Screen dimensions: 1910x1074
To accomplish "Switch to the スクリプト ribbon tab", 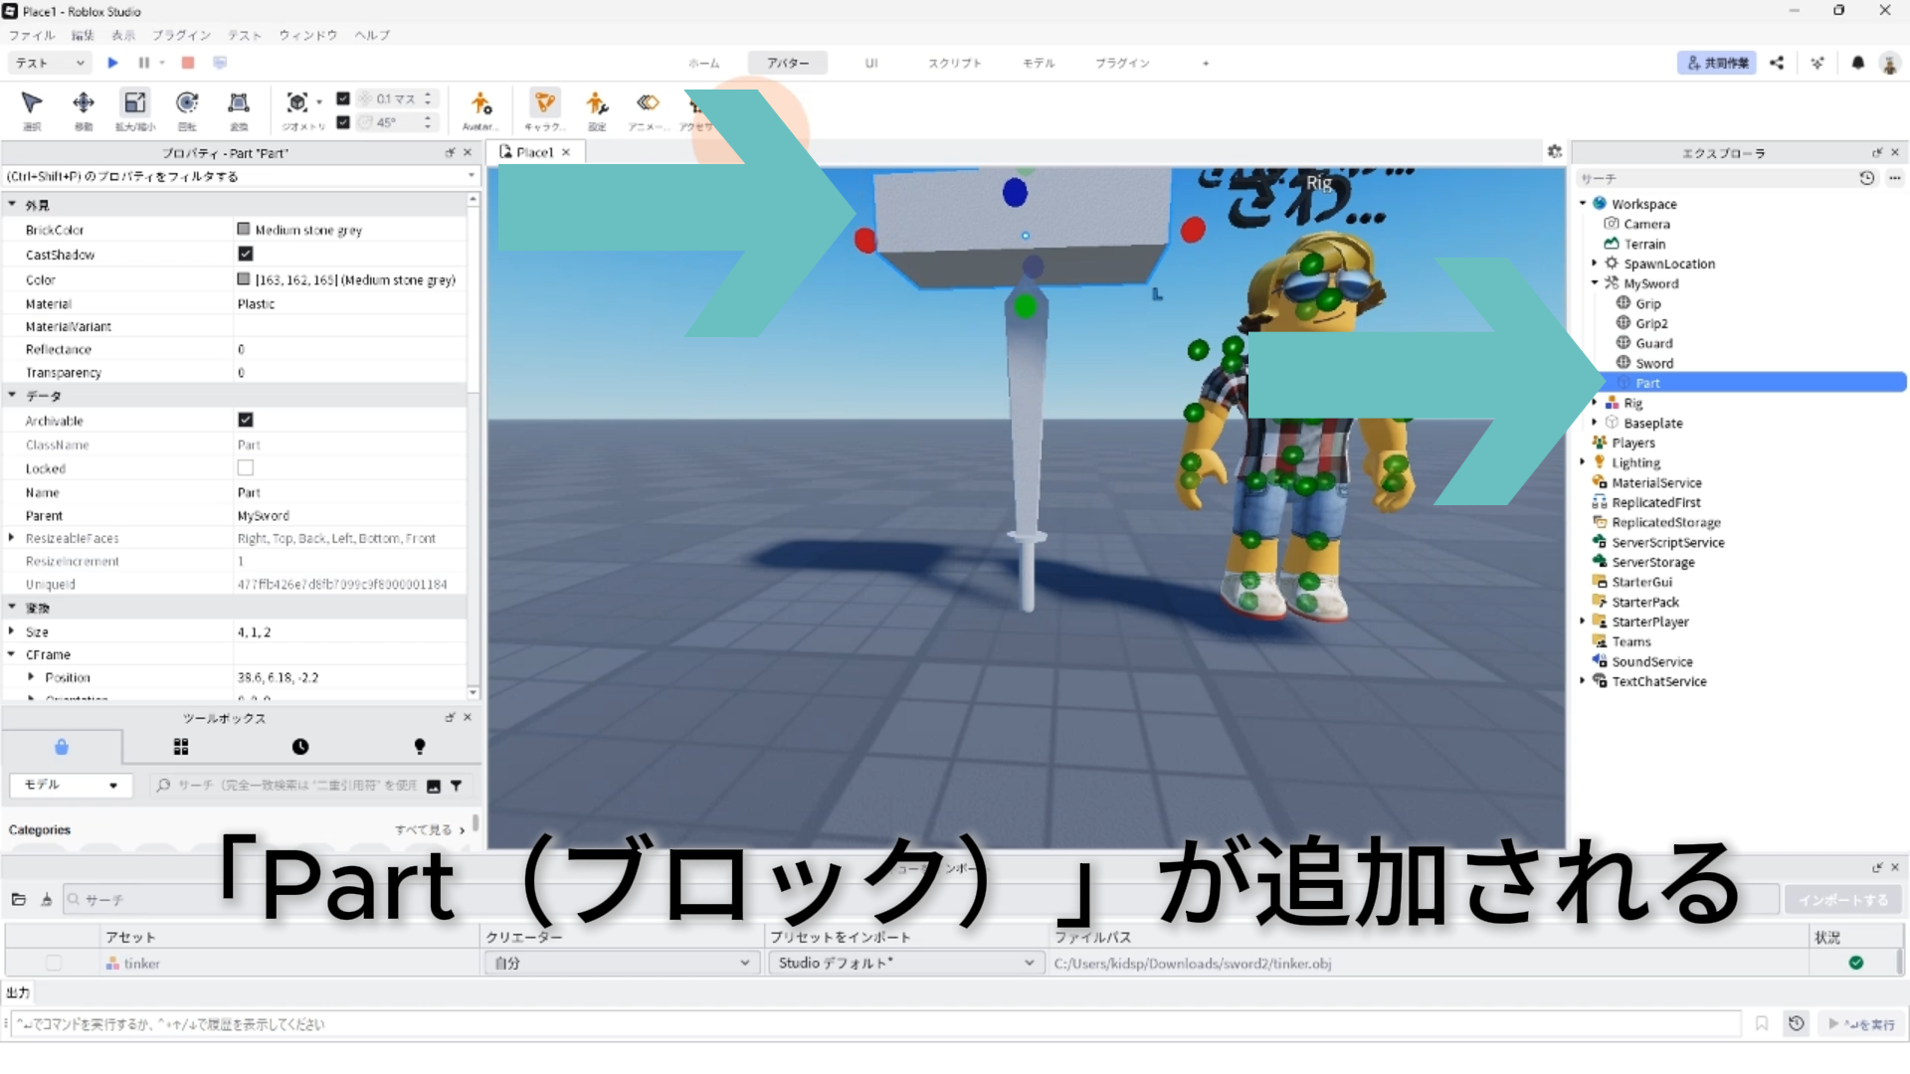I will 954,63.
